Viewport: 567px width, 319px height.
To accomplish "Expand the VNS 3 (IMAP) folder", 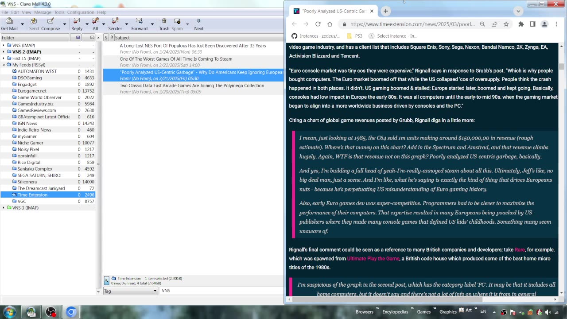I will pyautogui.click(x=4, y=208).
